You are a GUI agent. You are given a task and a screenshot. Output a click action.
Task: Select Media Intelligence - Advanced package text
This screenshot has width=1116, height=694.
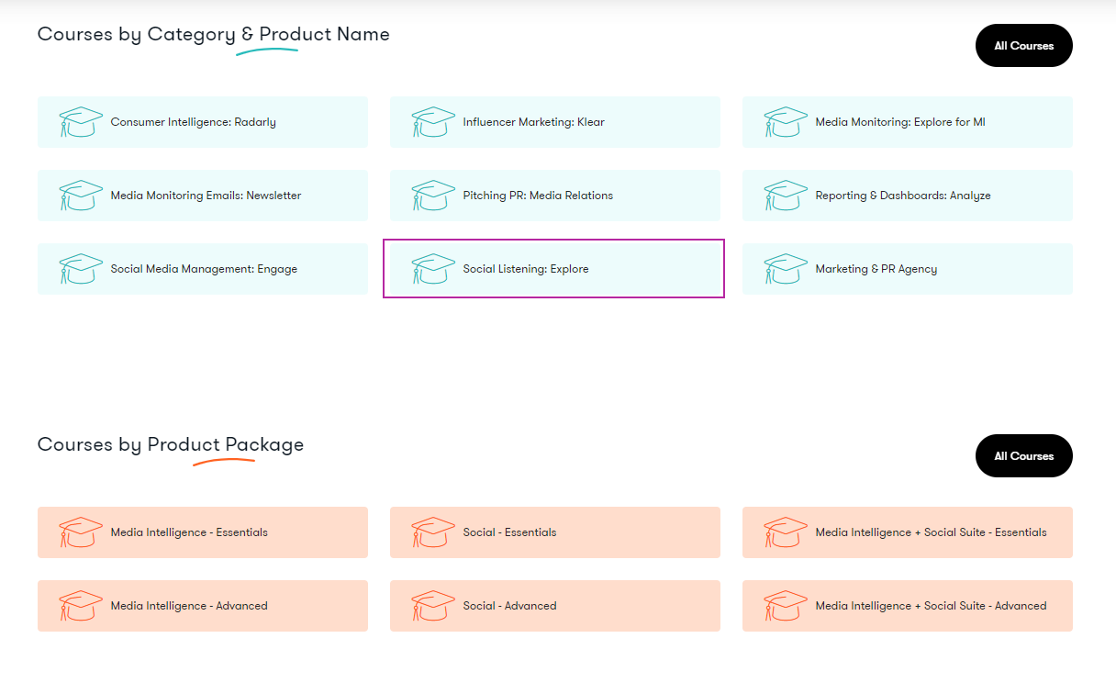coord(189,606)
